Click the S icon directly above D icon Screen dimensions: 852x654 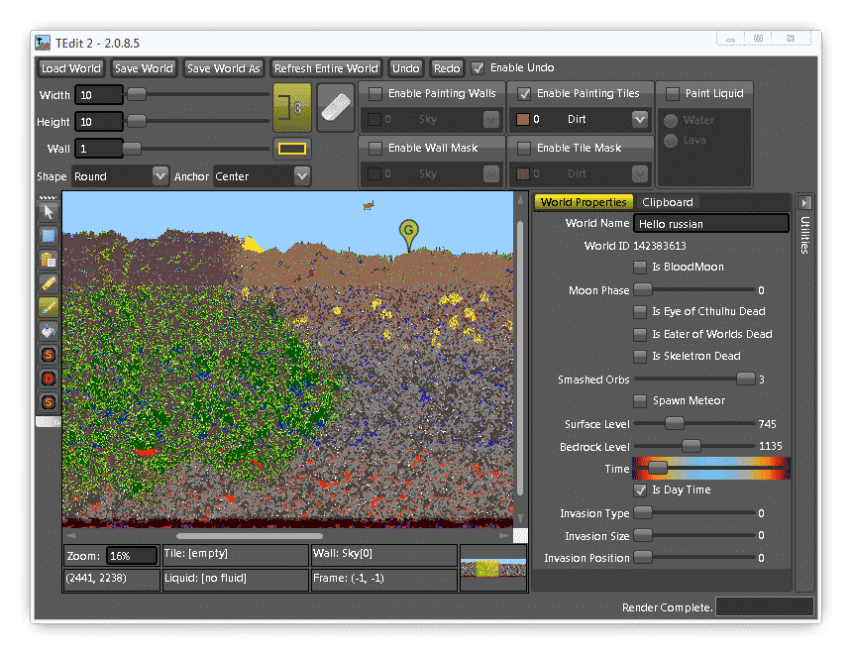49,355
